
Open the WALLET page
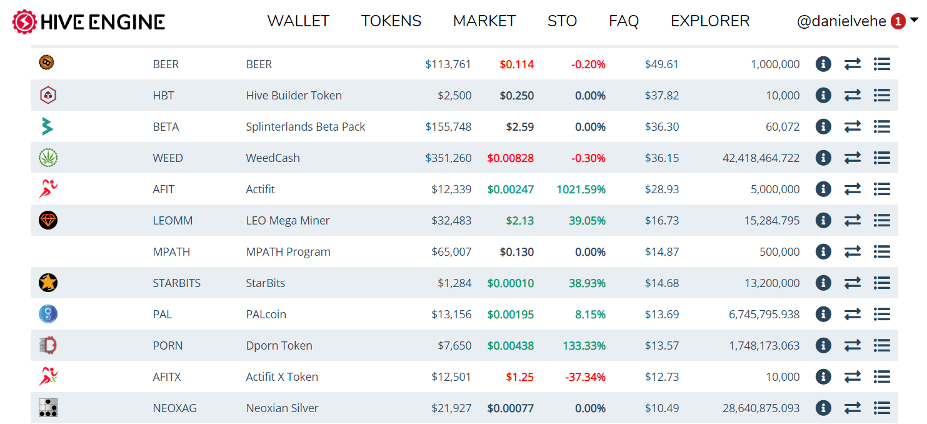(298, 21)
